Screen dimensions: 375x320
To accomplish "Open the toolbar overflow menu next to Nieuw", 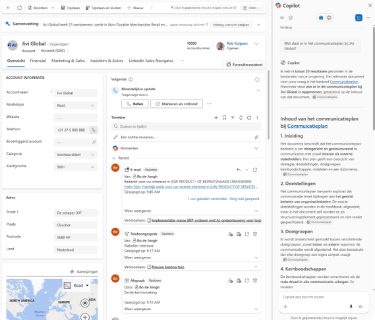I will click(152, 8).
